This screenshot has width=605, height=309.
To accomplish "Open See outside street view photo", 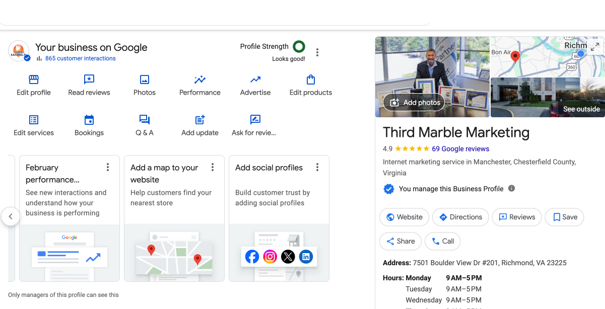I will coord(548,97).
